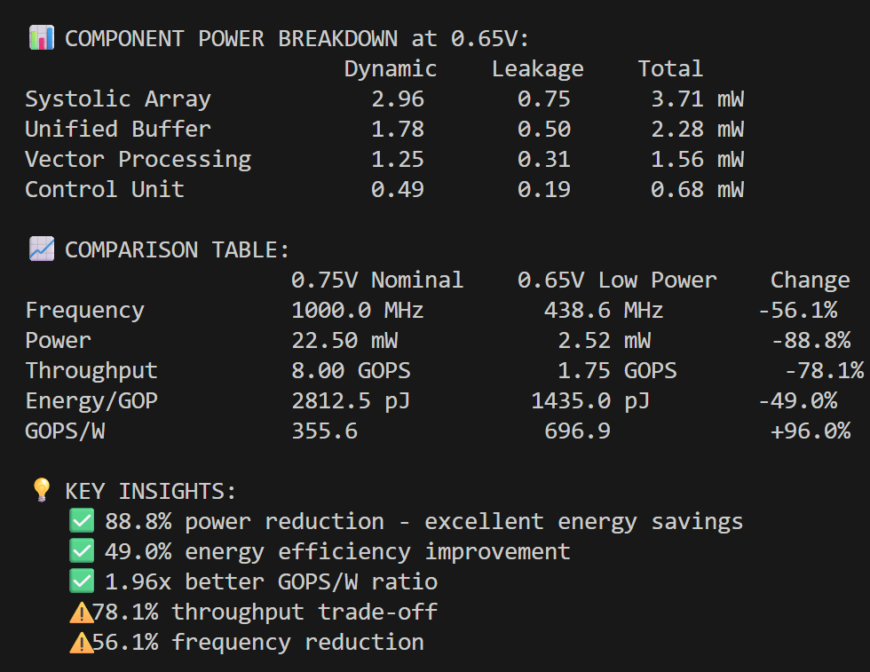The image size is (870, 672).
Task: Click the 0.65V Low Power column header
Action: pos(617,280)
